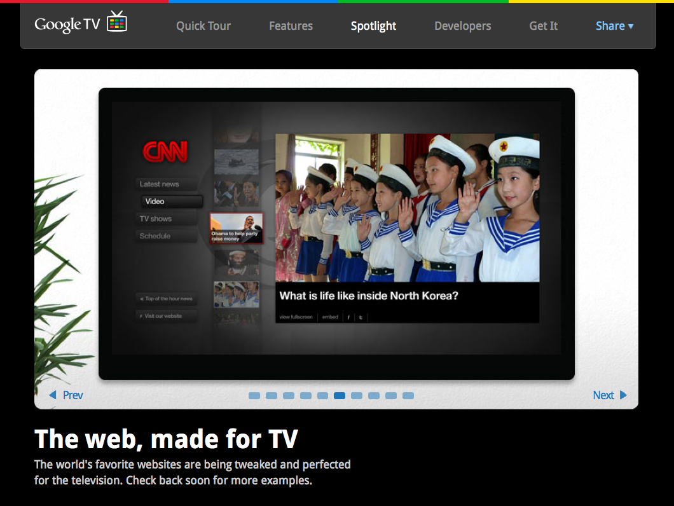Click the Next right arrow icon
This screenshot has width=674, height=506.
click(623, 395)
